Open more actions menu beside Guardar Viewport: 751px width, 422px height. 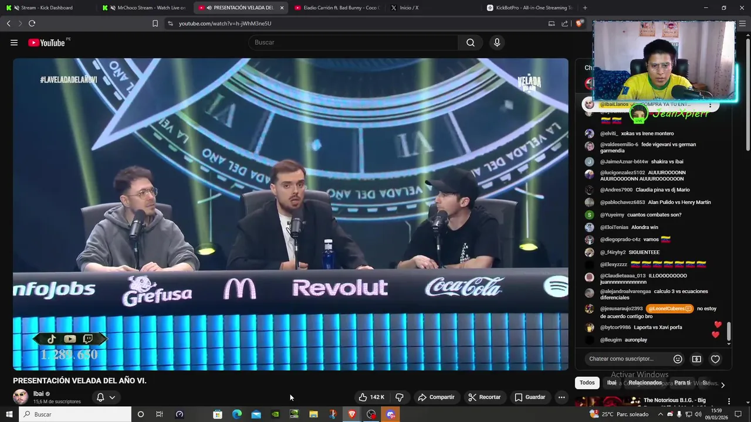click(x=561, y=397)
